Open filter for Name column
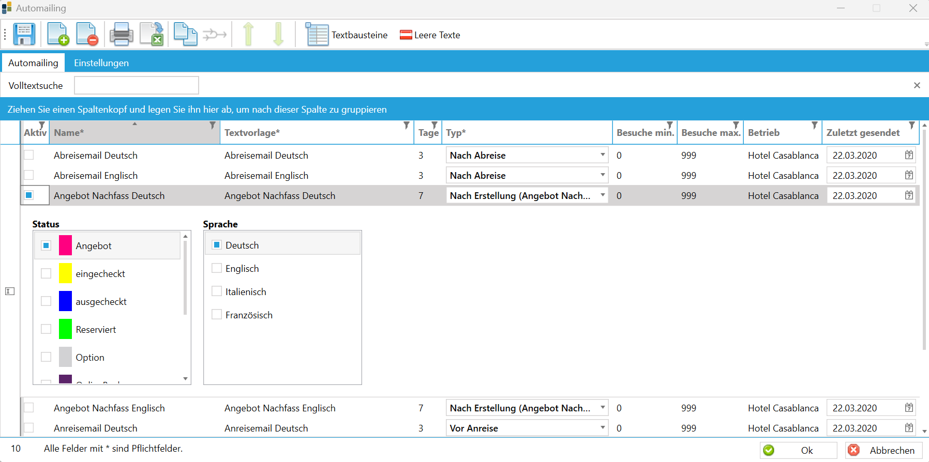 (x=213, y=126)
